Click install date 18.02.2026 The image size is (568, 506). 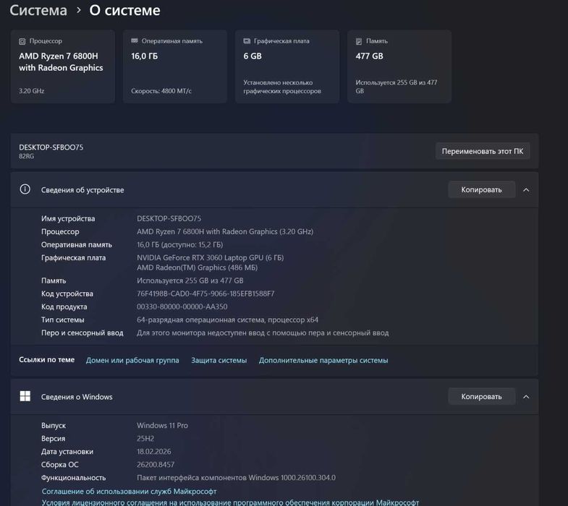tap(153, 451)
